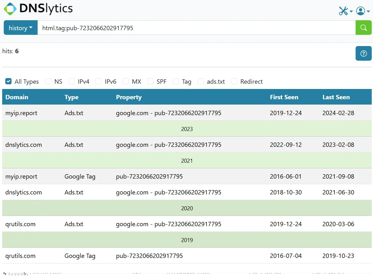Select first seen date 2019-12-24 for myip.report

coord(286,113)
